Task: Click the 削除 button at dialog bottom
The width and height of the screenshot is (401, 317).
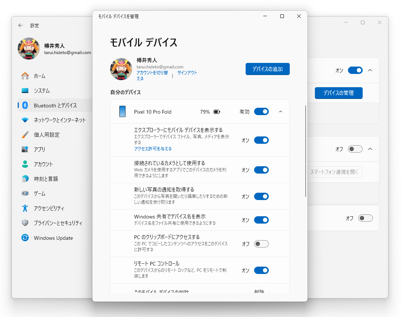Action: pyautogui.click(x=259, y=291)
